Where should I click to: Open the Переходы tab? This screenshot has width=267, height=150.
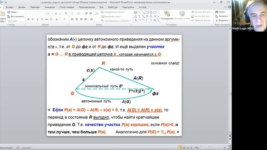tap(35, 7)
